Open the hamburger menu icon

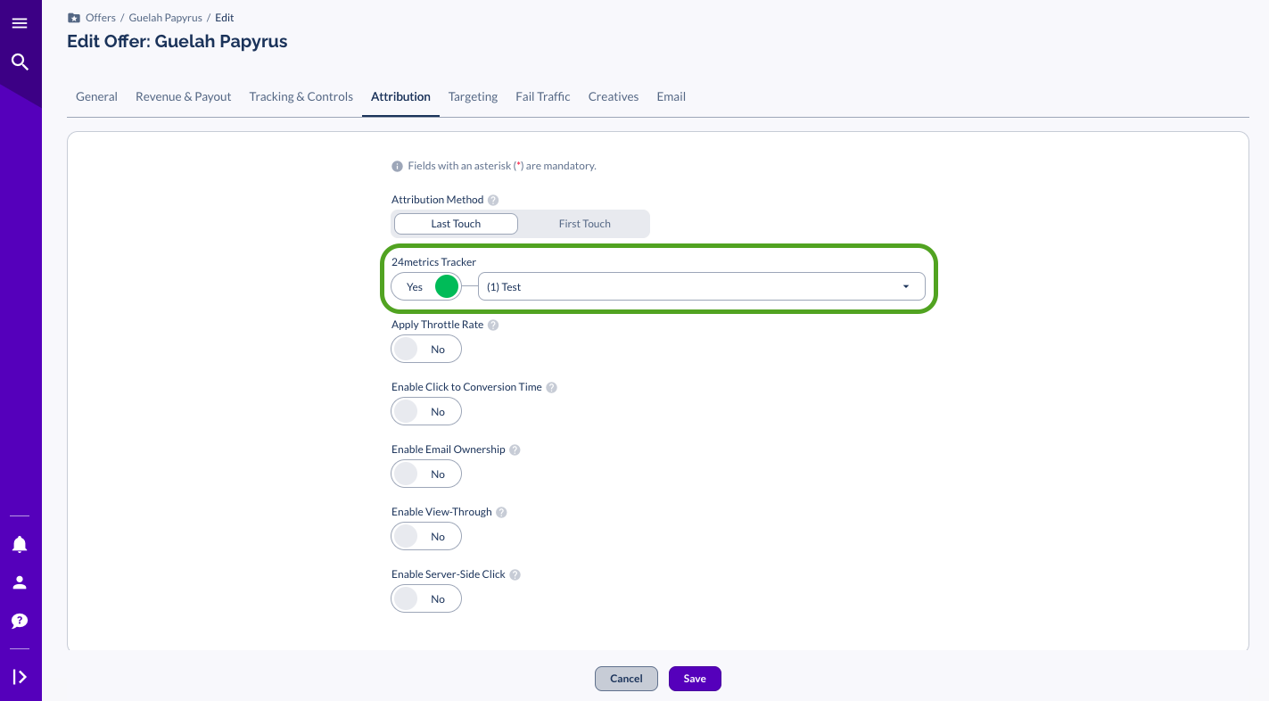20,23
